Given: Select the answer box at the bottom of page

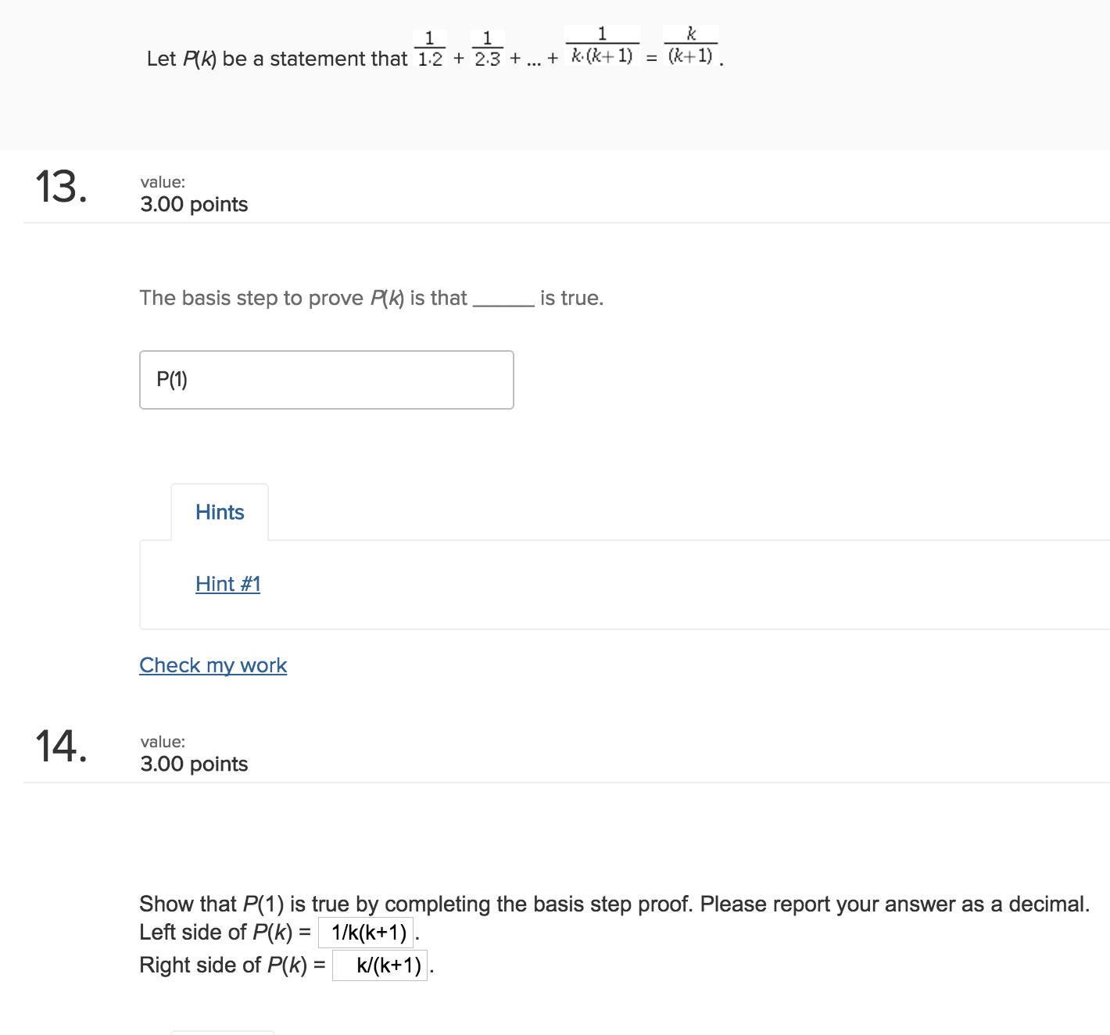Looking at the screenshot, I should [x=222, y=1032].
